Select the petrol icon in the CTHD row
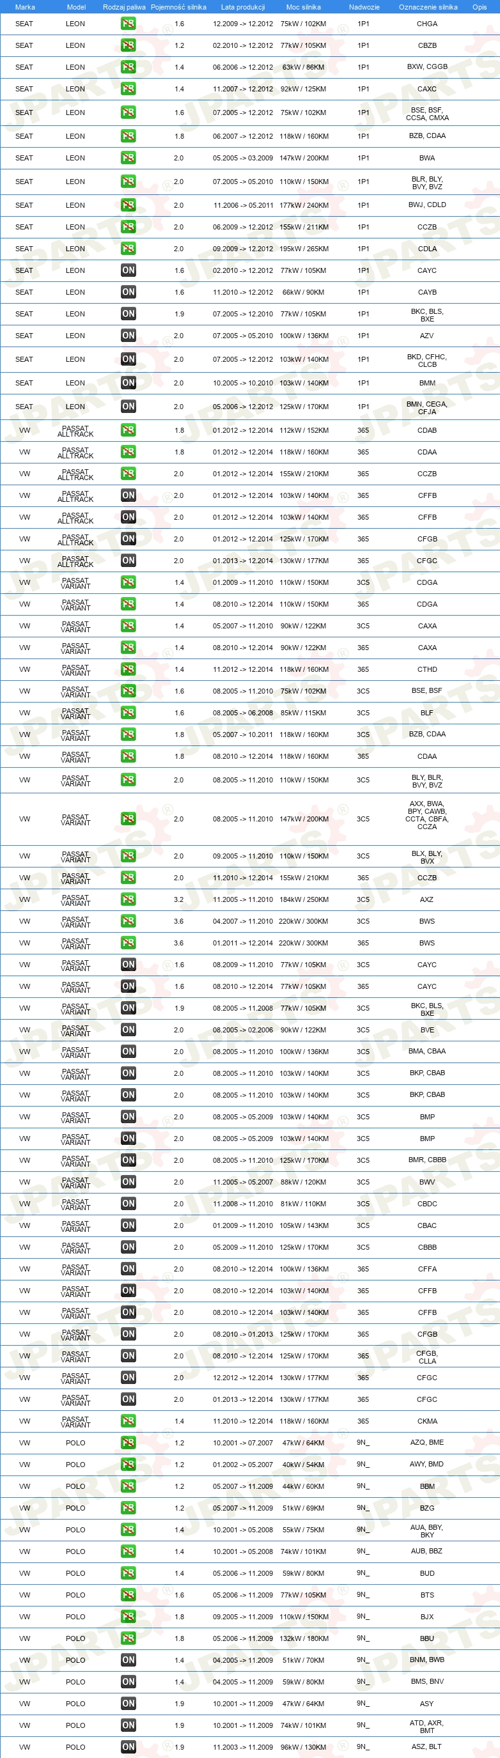500x1758 pixels. click(129, 669)
